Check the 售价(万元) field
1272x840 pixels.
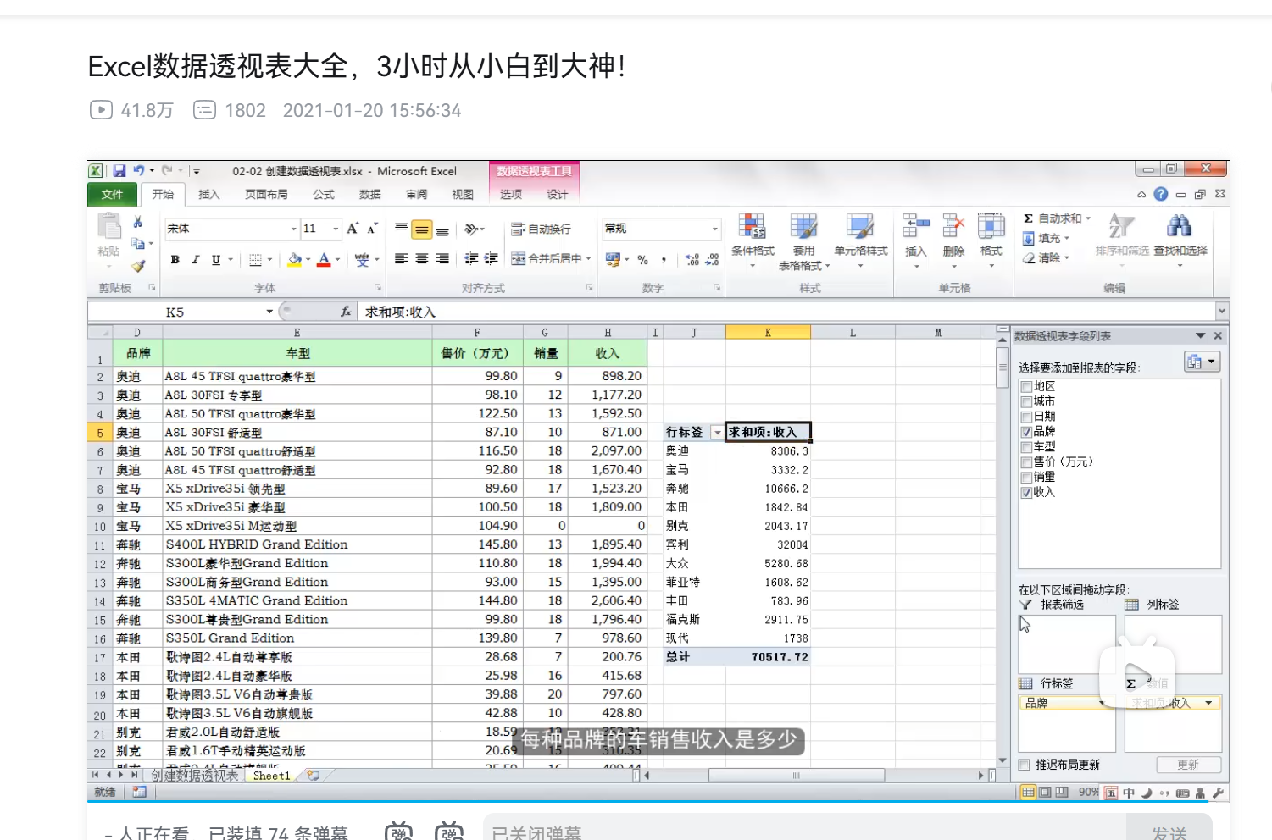pos(1026,463)
